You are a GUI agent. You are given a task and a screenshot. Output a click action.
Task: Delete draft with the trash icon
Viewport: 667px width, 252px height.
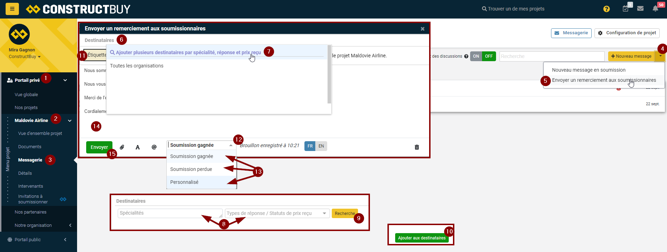[x=417, y=147]
